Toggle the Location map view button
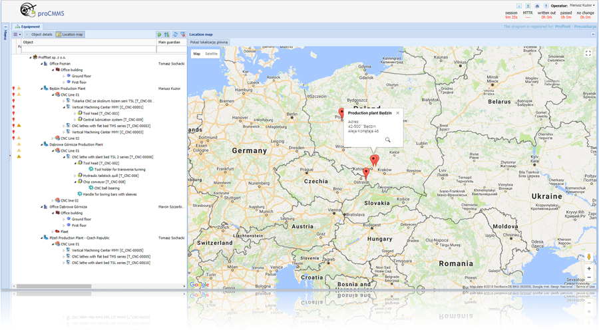 coord(70,35)
